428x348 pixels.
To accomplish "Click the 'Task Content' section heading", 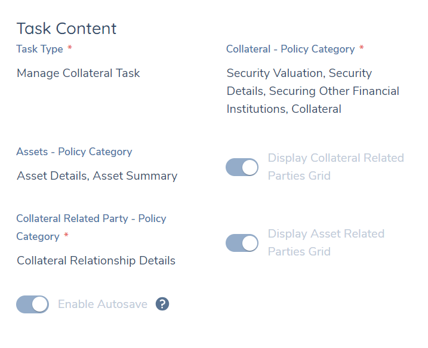I will [66, 29].
